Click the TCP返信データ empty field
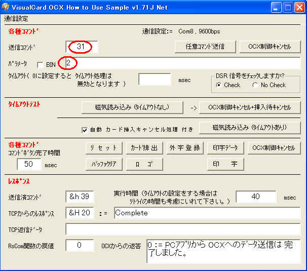 183,229
